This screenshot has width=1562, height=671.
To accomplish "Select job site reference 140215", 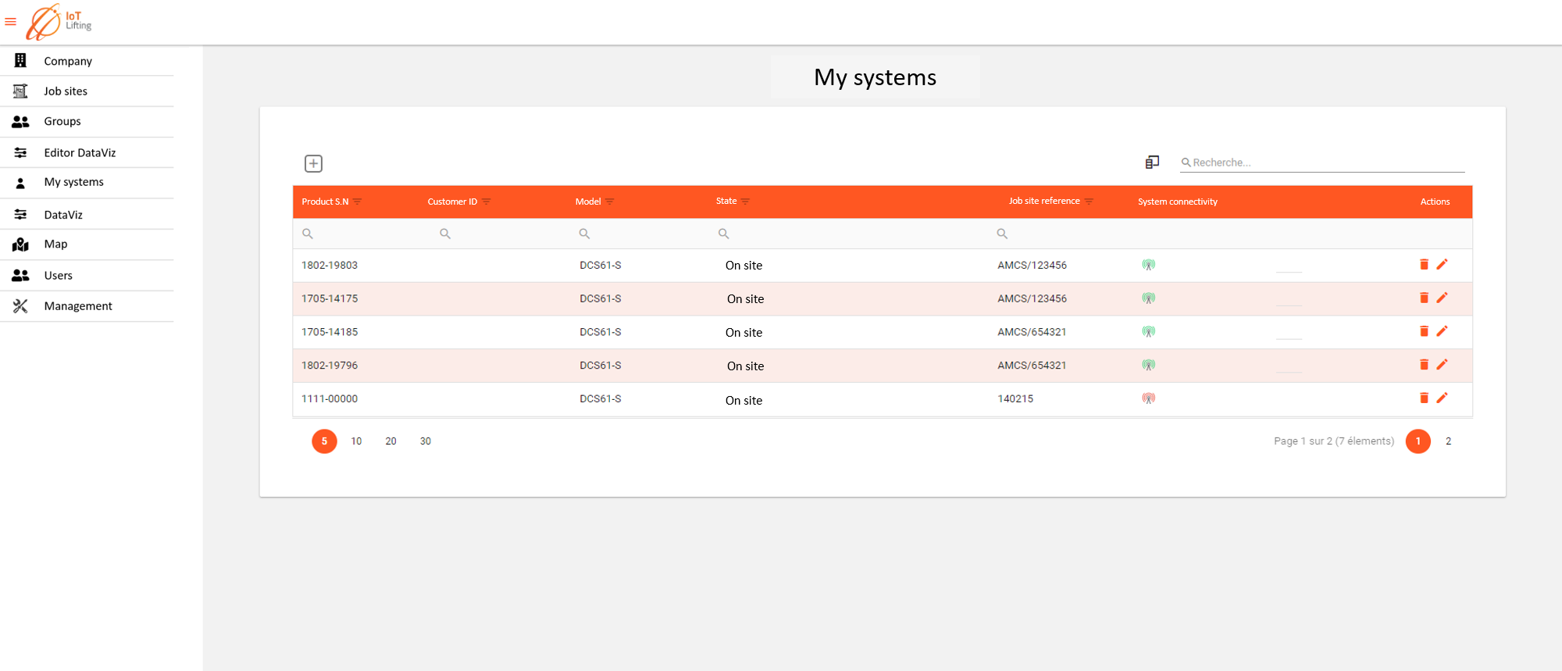I will (1015, 399).
